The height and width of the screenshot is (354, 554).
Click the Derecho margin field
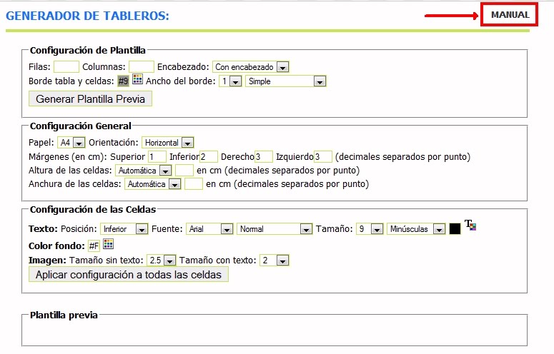tap(264, 156)
